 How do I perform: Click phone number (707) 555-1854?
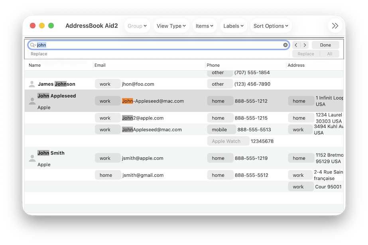252,72
